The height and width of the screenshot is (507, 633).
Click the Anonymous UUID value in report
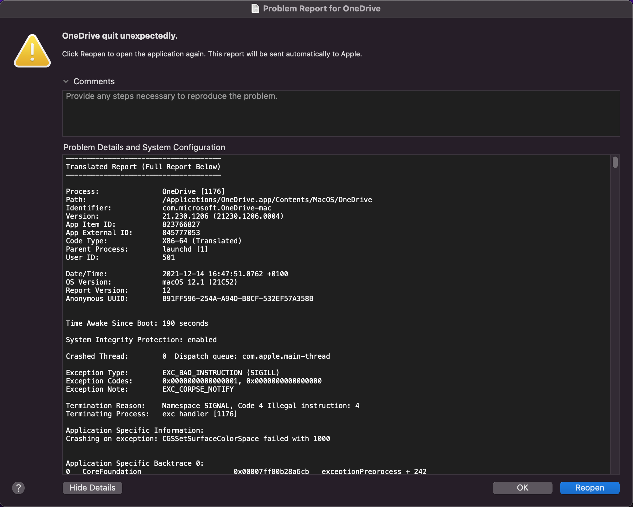[x=238, y=298]
